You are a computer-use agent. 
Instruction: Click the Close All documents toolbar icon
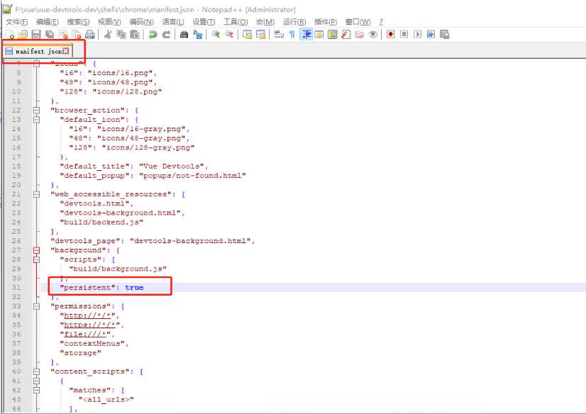pos(77,35)
